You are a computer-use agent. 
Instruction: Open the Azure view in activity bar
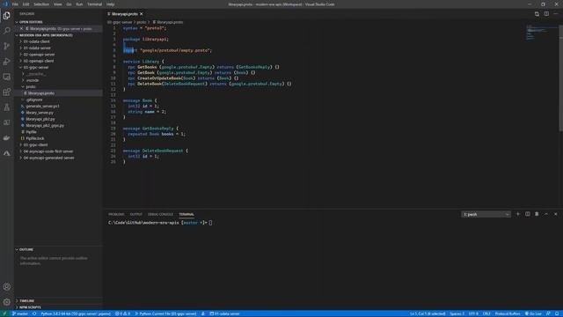[x=6, y=153]
